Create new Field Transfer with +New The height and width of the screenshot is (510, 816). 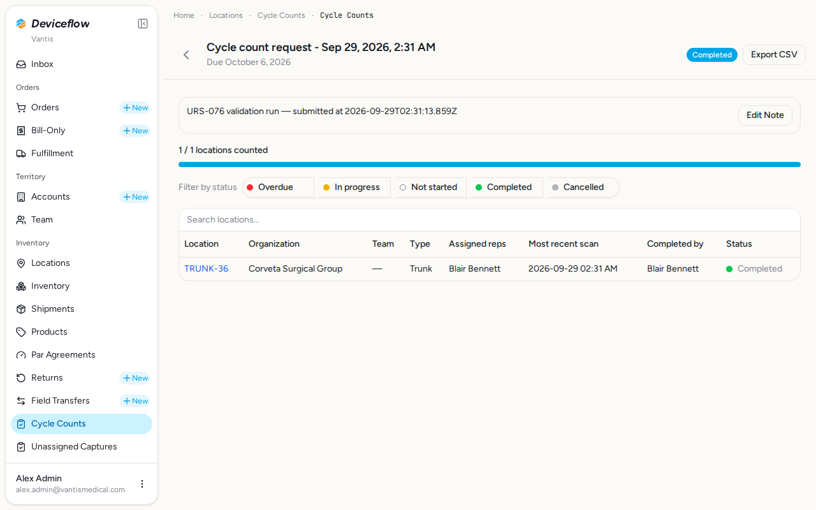pos(135,401)
